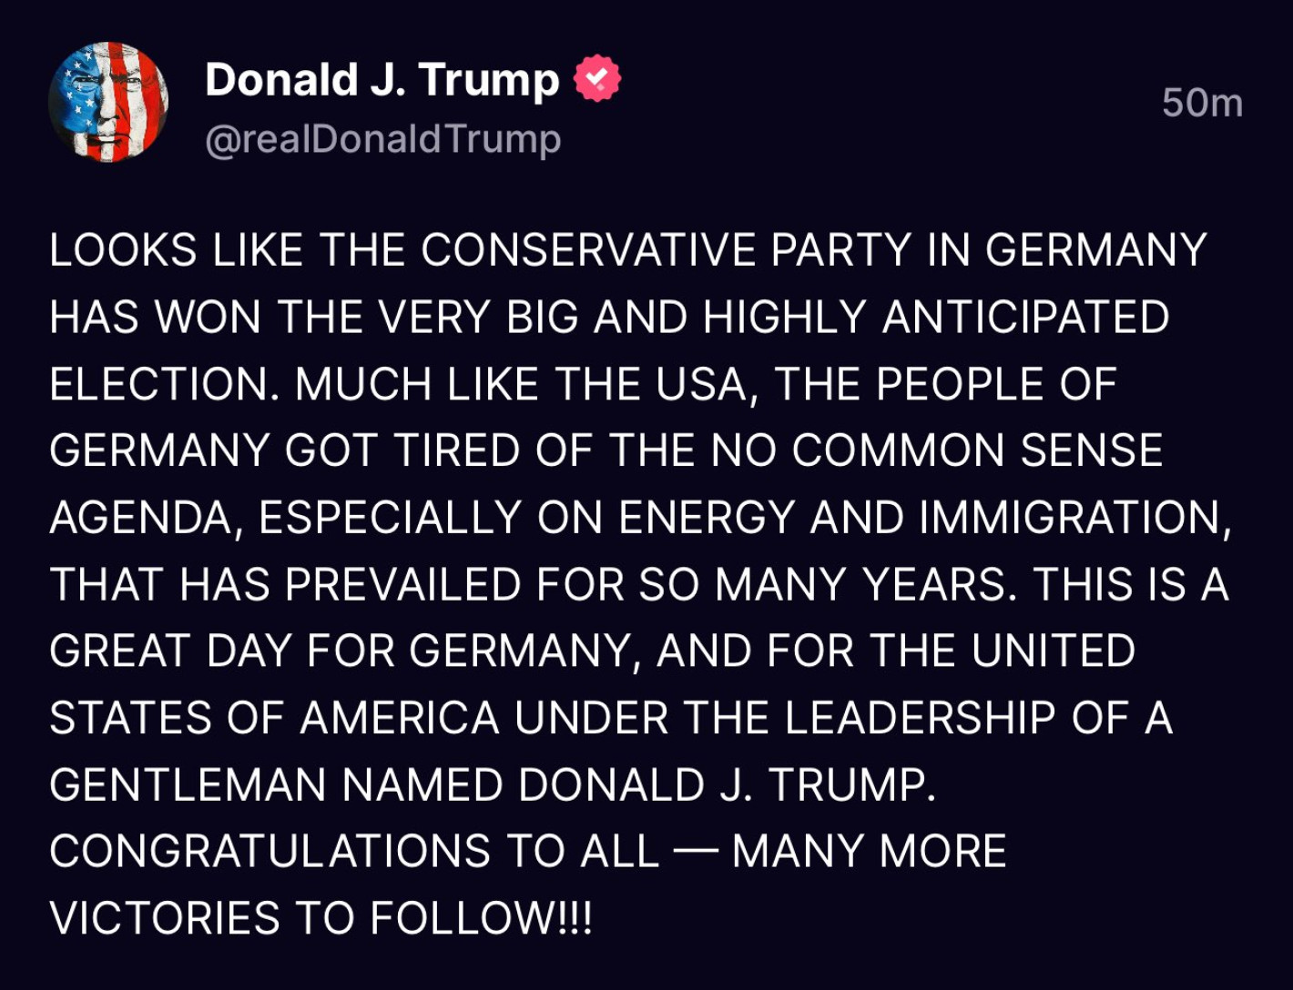Click the word ENERGY in the post

point(708,518)
